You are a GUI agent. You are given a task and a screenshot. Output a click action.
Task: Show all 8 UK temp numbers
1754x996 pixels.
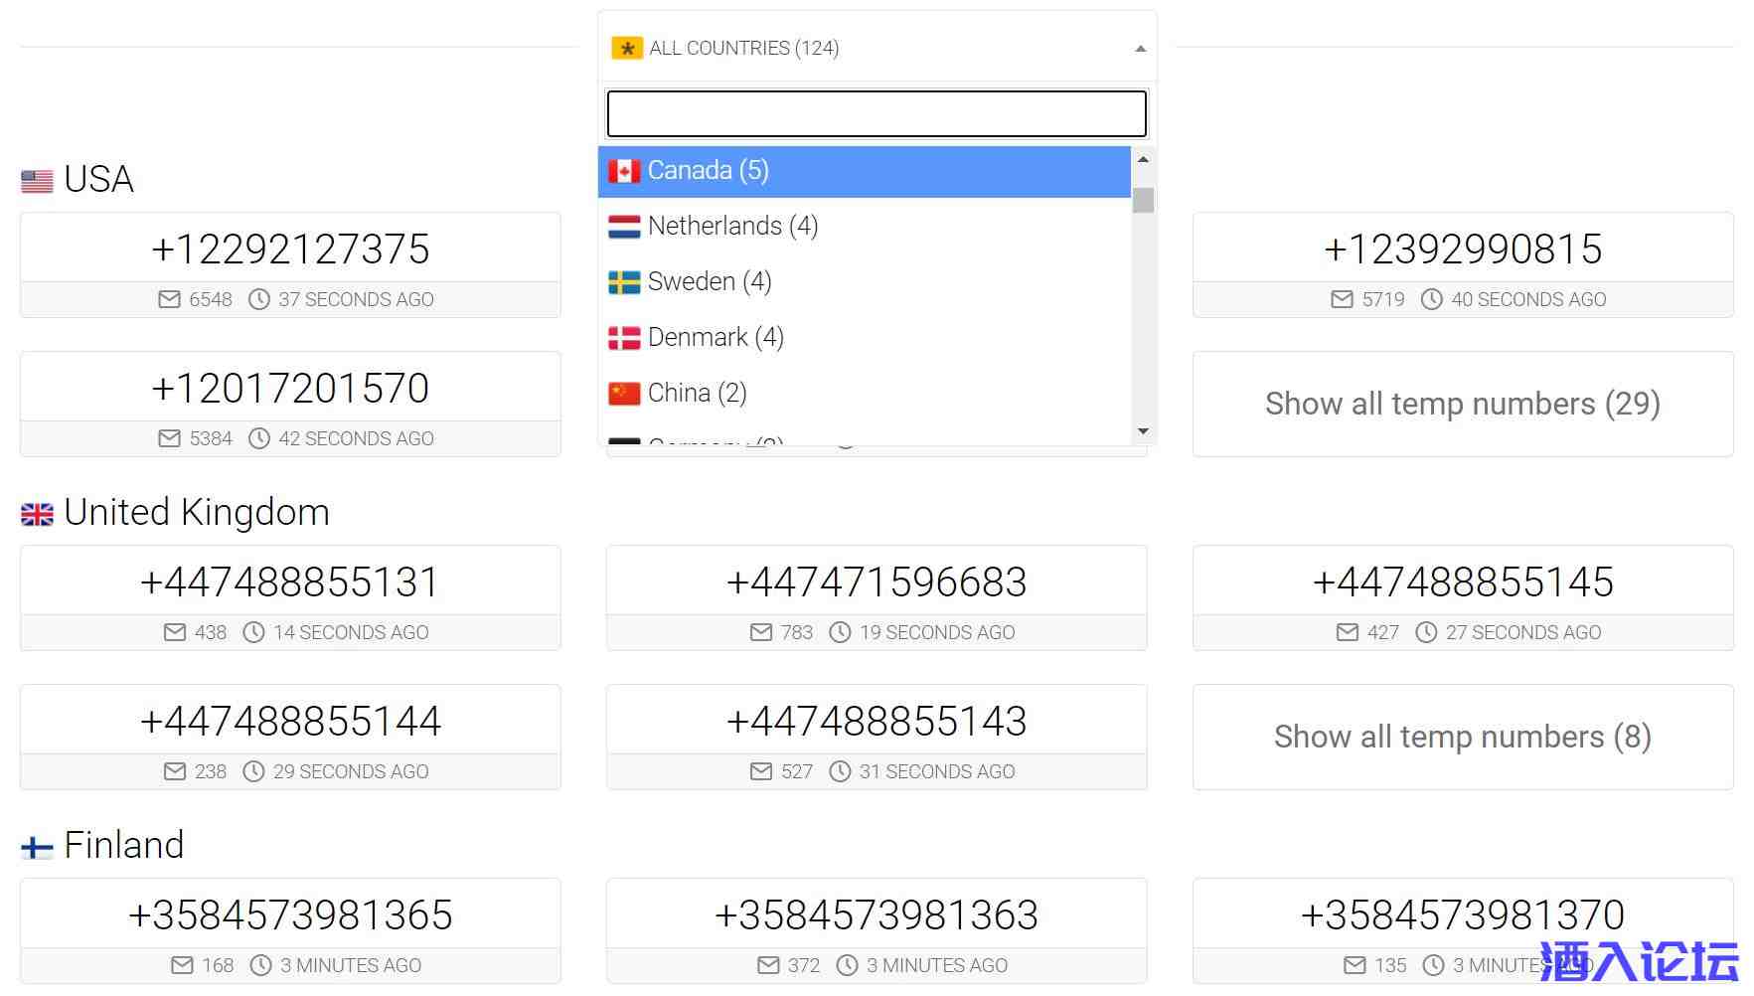tap(1462, 737)
